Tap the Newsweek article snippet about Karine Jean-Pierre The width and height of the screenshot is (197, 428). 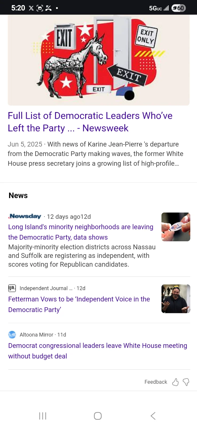coord(95,154)
